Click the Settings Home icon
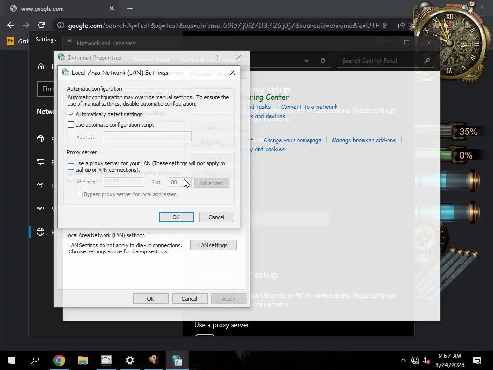493x370 pixels. 41,66
